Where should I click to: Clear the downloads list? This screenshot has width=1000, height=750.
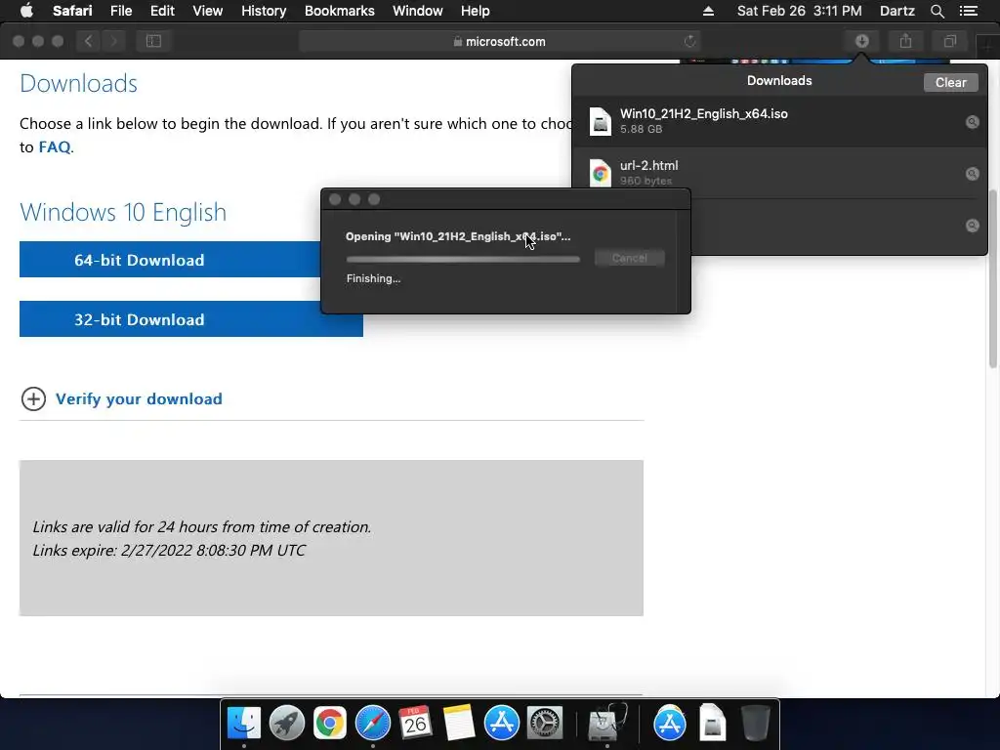(x=950, y=82)
